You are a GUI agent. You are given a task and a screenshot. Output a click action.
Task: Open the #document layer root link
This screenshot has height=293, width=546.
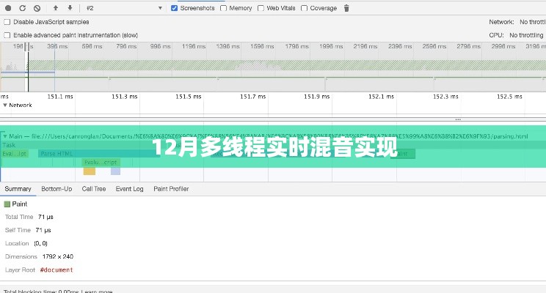57,270
